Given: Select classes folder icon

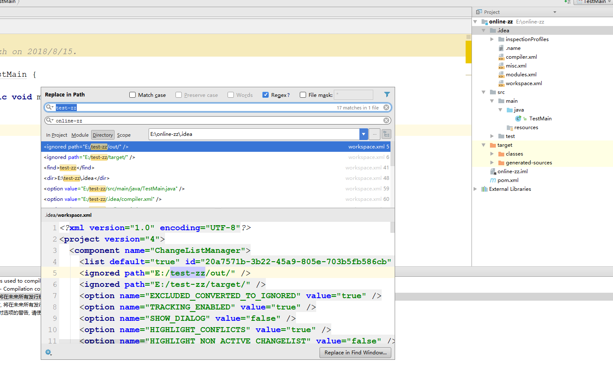Looking at the screenshot, I should [x=501, y=154].
